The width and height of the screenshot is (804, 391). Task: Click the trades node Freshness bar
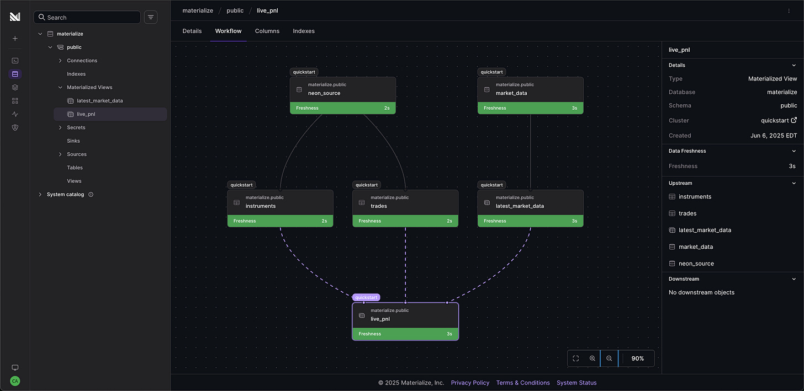click(x=405, y=221)
